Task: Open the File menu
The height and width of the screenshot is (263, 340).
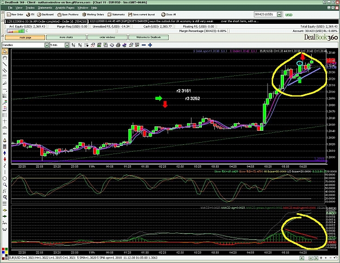Action: [x=10, y=8]
